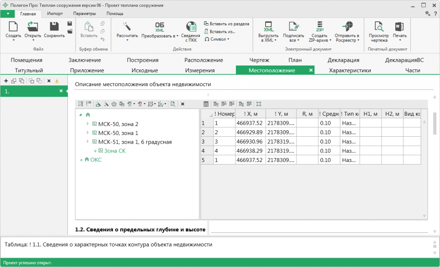Click the plus add-item icon in left panel
The image size is (440, 267).
(x=6, y=81)
